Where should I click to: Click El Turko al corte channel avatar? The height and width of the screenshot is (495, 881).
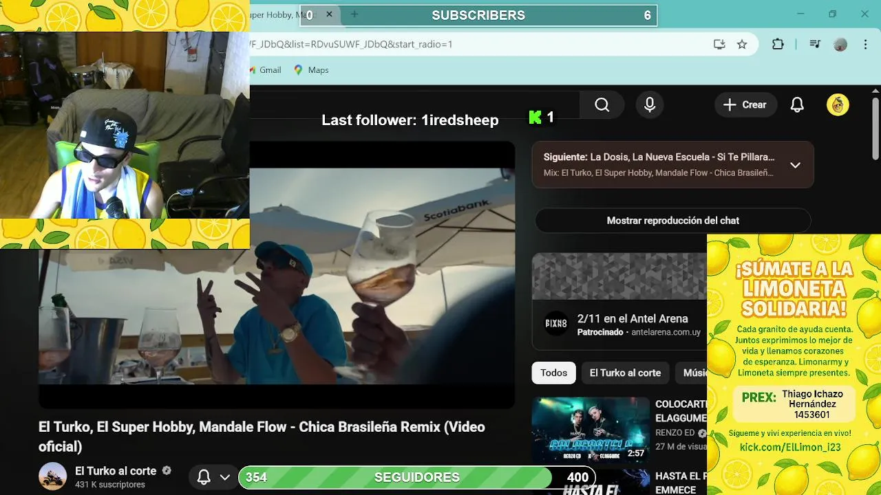click(x=52, y=476)
